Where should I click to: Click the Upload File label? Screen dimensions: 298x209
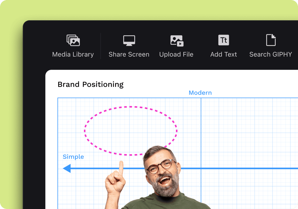[176, 55]
